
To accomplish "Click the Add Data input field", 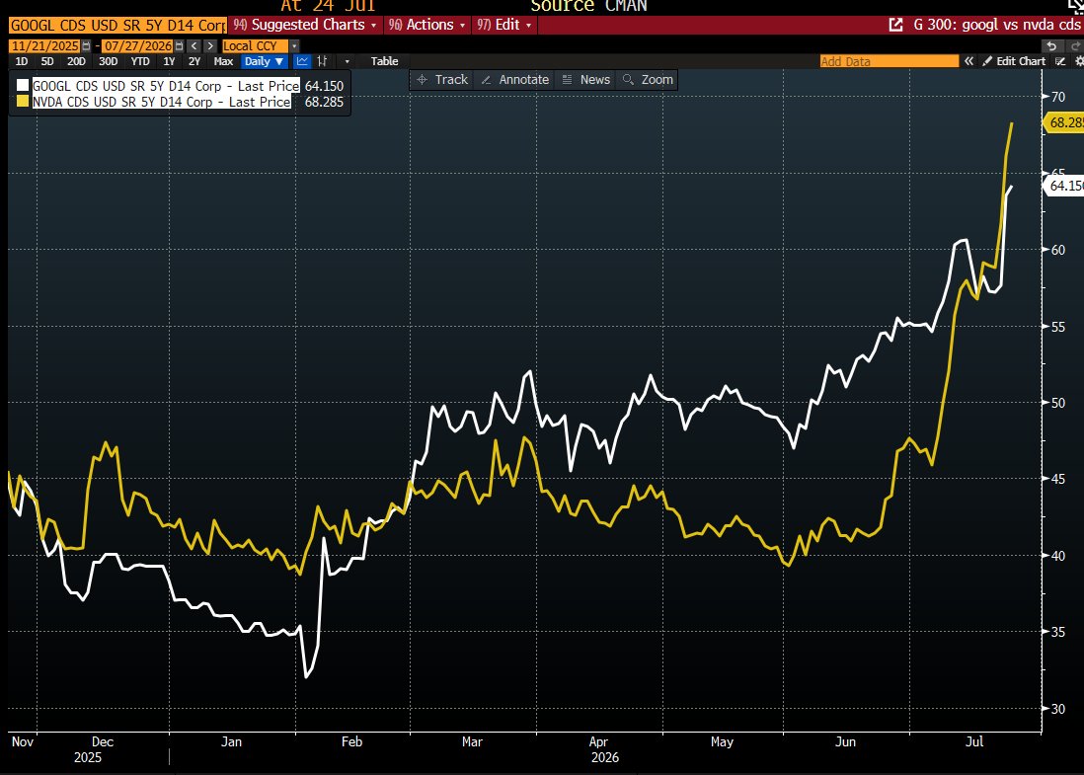I will [890, 61].
